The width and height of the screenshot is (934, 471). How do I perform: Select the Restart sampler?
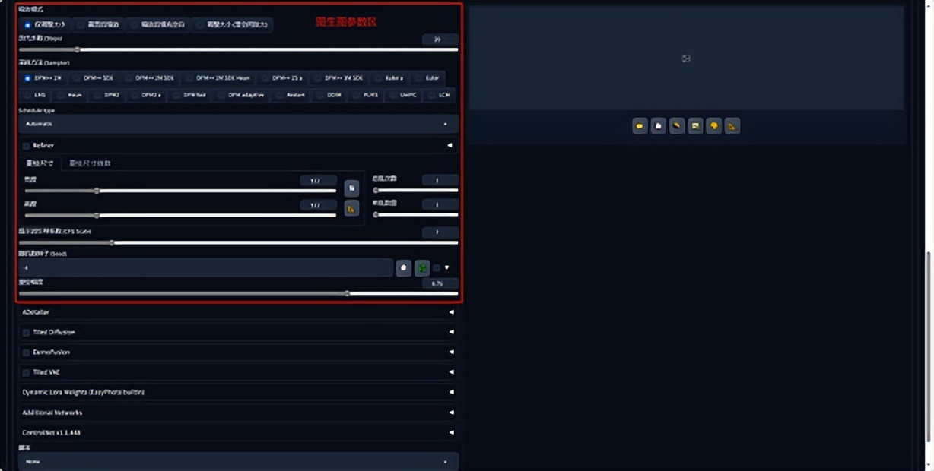[291, 95]
